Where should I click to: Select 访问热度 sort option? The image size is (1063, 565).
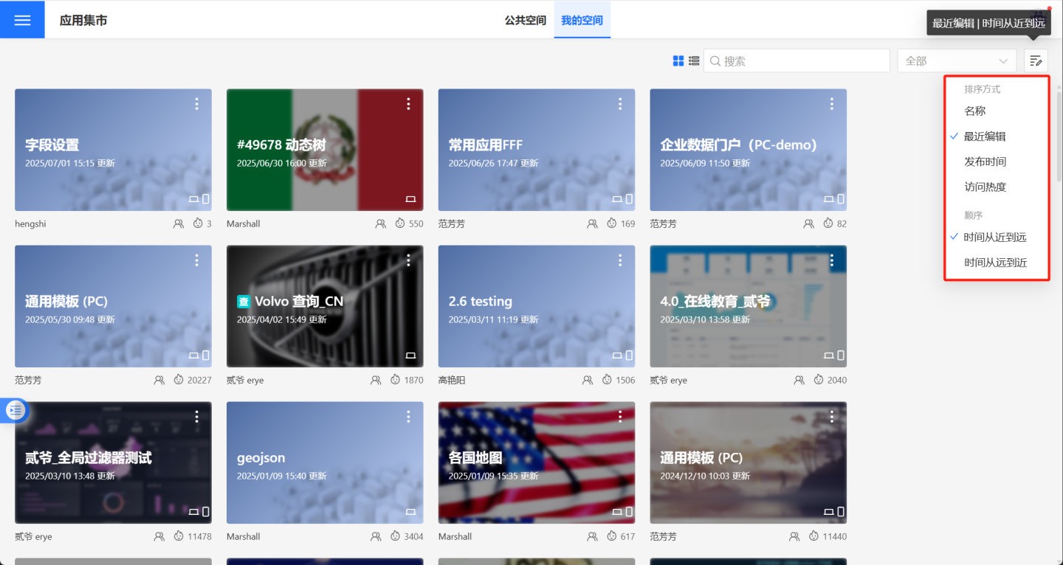click(x=985, y=187)
